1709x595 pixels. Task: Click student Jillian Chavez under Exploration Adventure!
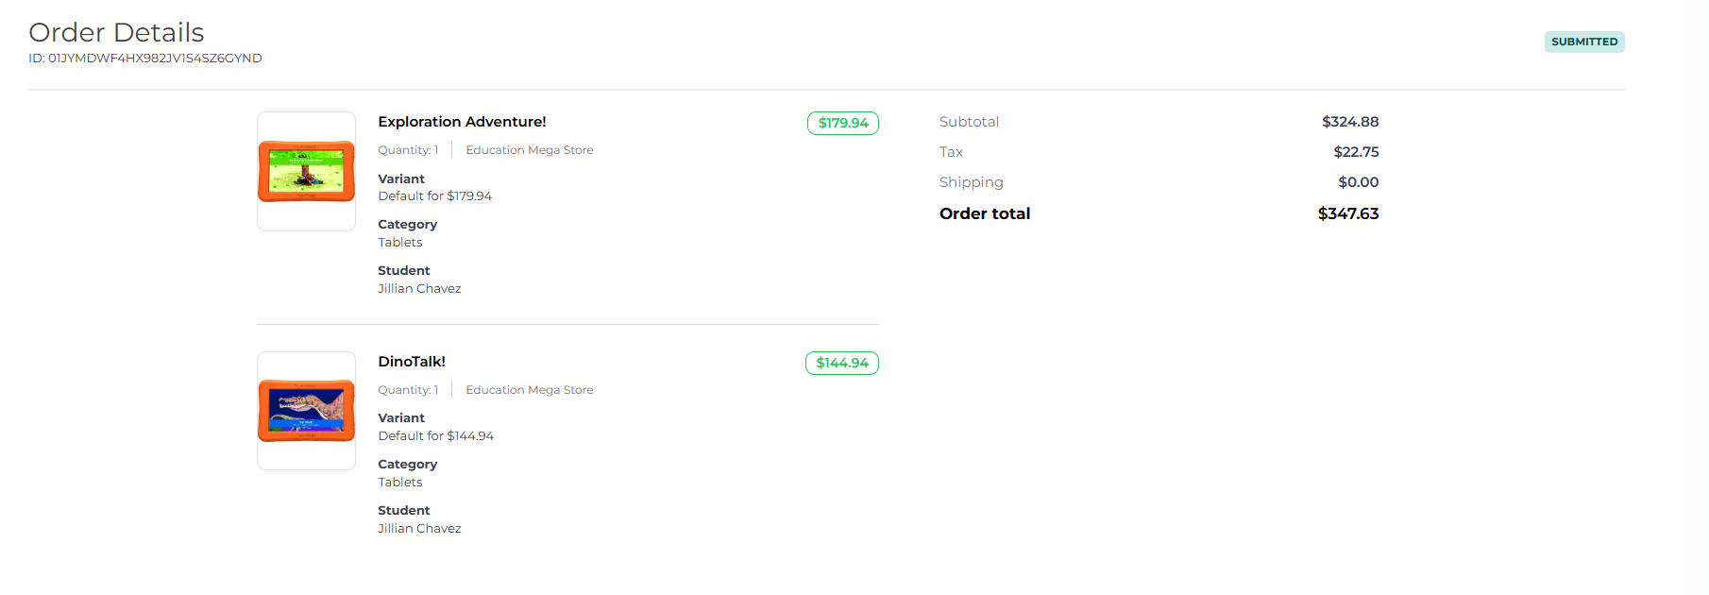[x=419, y=289]
